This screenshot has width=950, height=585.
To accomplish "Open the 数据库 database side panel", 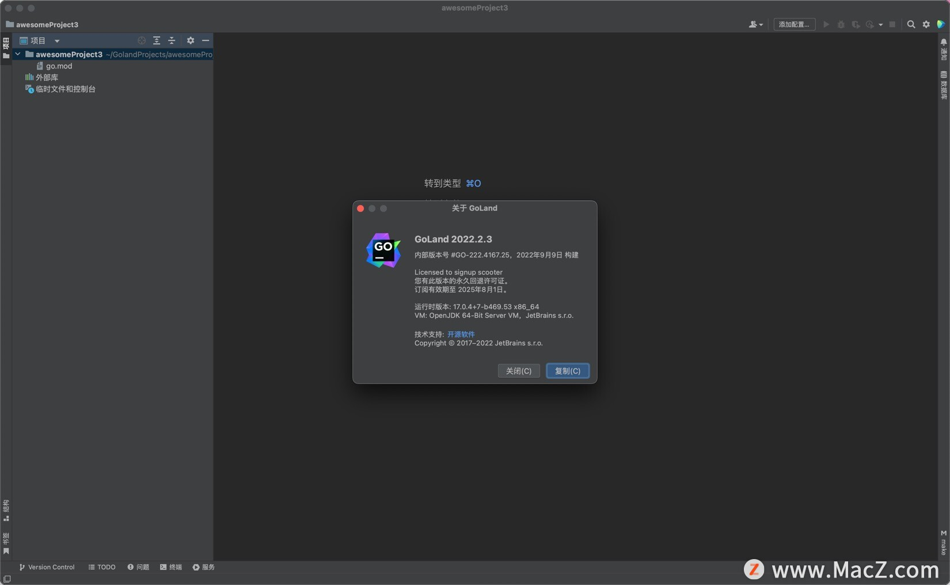I will (944, 85).
